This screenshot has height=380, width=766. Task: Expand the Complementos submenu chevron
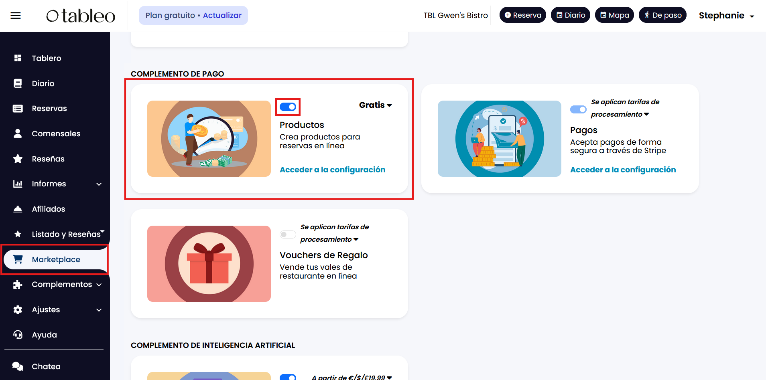pyautogui.click(x=99, y=285)
